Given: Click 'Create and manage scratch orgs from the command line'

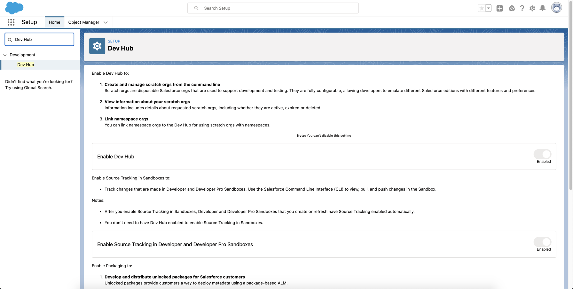Looking at the screenshot, I should pyautogui.click(x=162, y=85).
